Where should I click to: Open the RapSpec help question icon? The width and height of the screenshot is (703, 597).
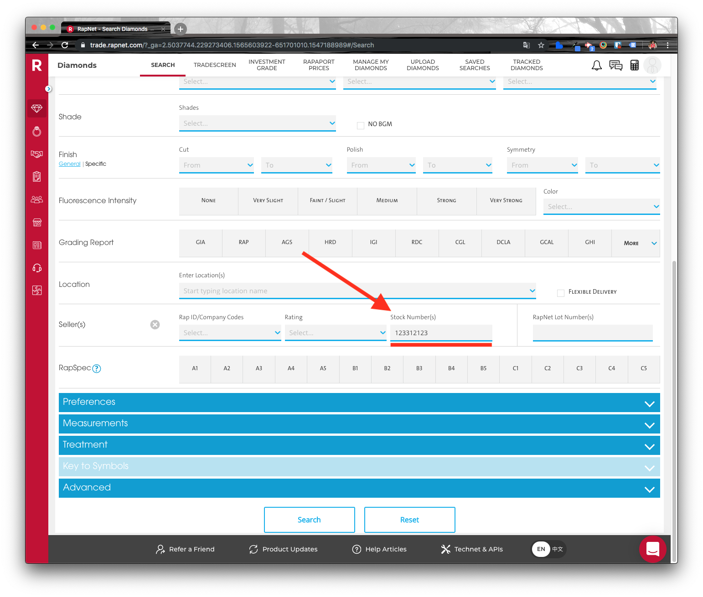(97, 368)
